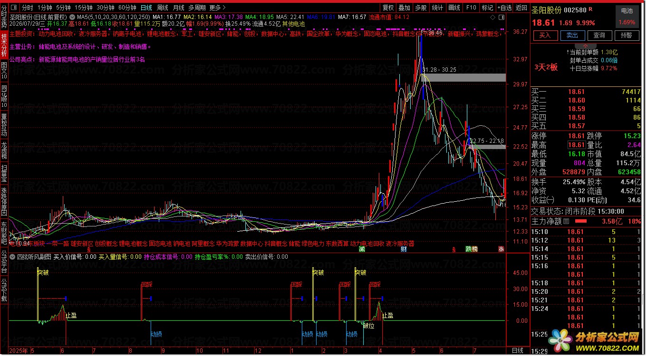Screen dimensions: 647x356
Task: Open the 龙虎榜 sidebar tab
Action: pyautogui.click(x=4, y=150)
